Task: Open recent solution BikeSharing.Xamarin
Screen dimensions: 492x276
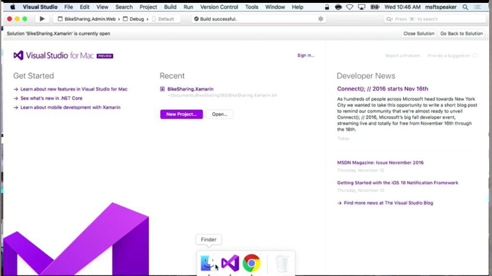Action: point(190,89)
